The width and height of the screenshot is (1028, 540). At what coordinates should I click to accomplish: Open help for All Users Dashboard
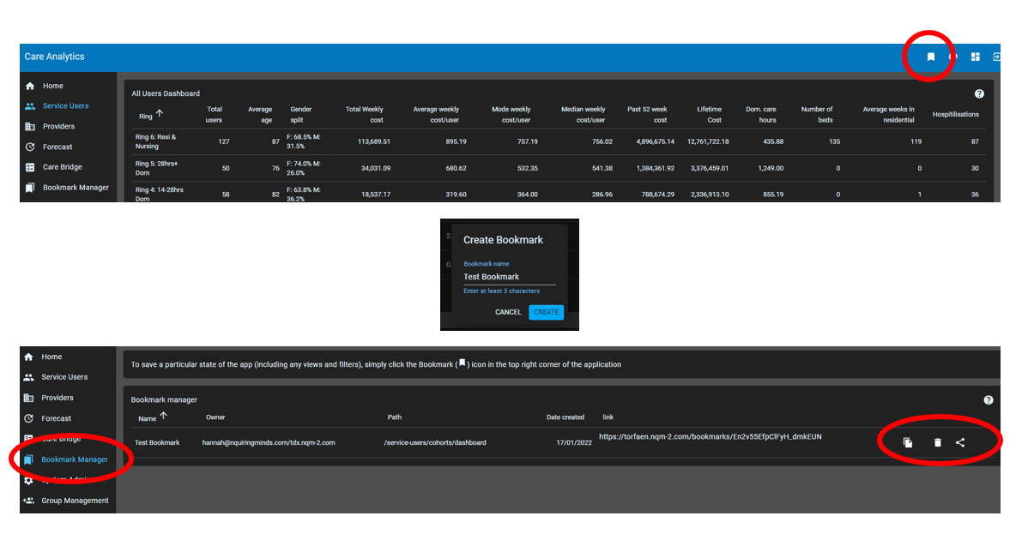[979, 93]
